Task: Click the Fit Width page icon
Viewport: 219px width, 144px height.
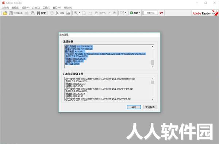Action: [90, 13]
